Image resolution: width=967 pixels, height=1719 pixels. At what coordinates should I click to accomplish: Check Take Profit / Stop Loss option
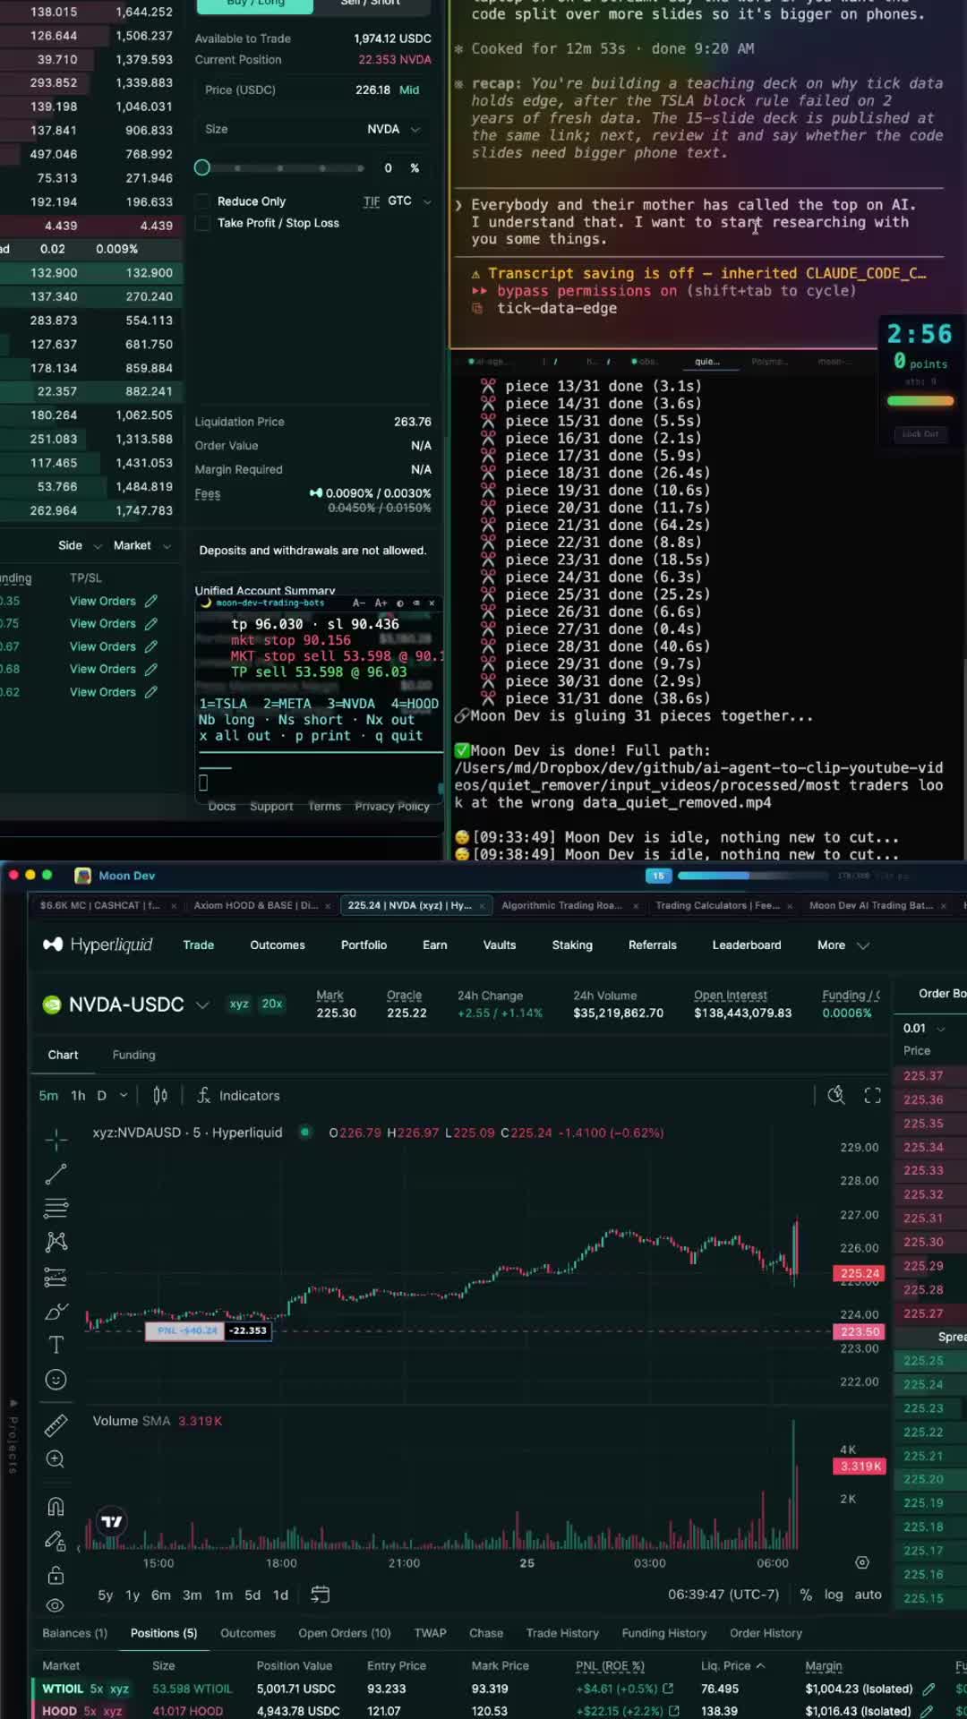[x=202, y=223]
